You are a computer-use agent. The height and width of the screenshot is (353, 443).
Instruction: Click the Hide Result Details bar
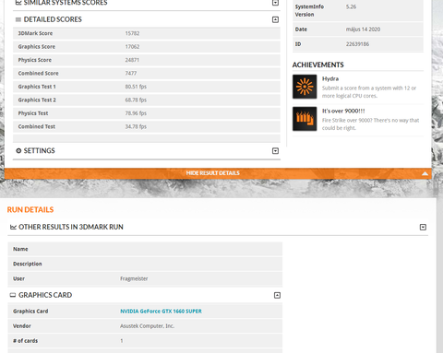coord(218,173)
